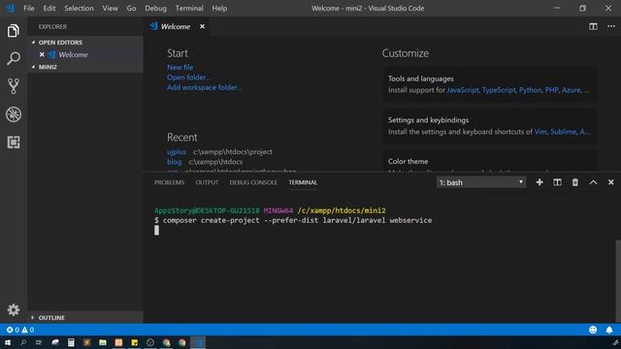Screen dimensions: 621x349
Task: Open recent project blog
Action: point(174,162)
